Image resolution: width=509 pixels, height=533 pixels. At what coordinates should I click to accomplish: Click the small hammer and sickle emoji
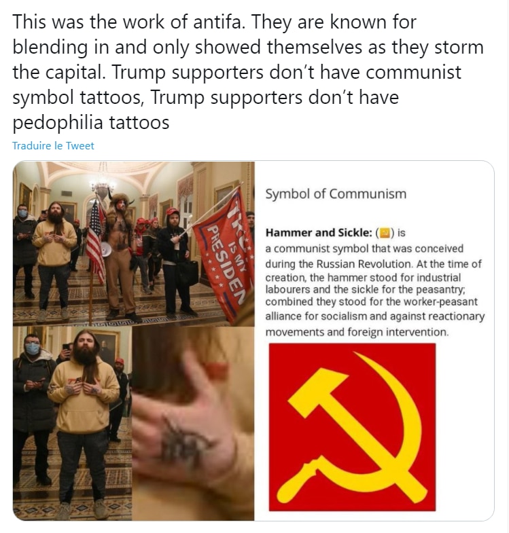(x=385, y=233)
